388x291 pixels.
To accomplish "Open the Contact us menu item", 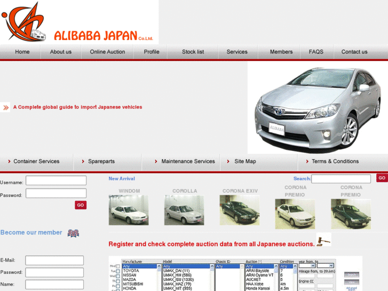I will point(354,52).
